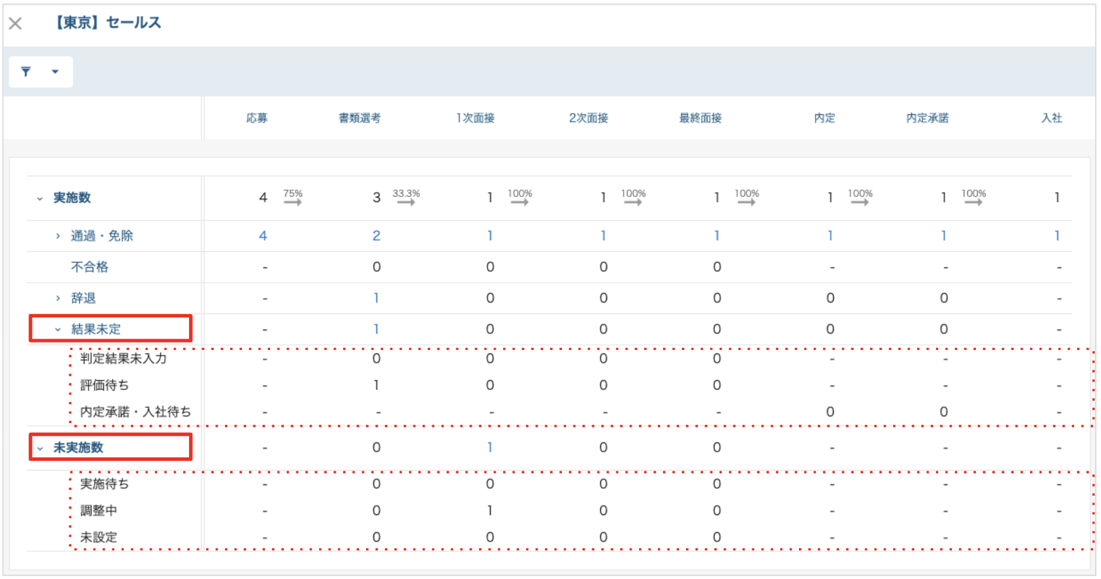Click the 辞退 row label
This screenshot has height=579, width=1101.
click(83, 298)
